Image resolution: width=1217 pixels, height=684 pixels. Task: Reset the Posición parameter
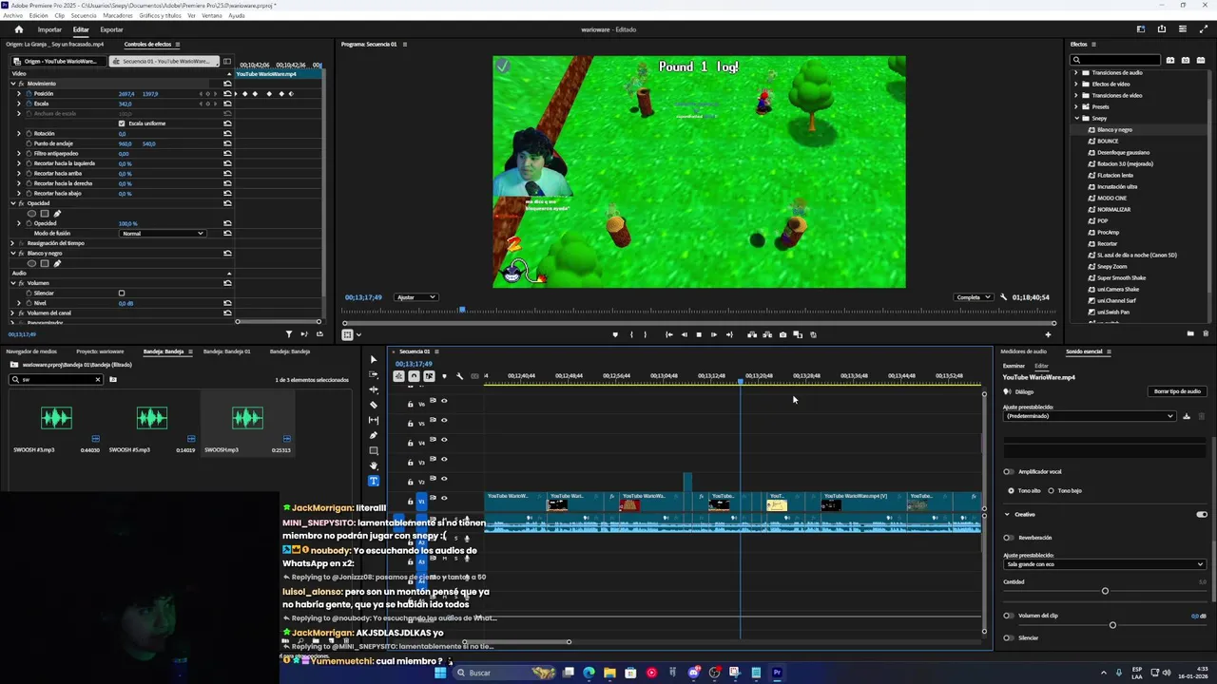[227, 93]
